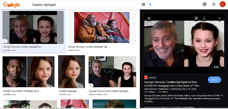The image size is (228, 109).
Task: Open preview title link about COVID-19 tone
Action: (172, 84)
